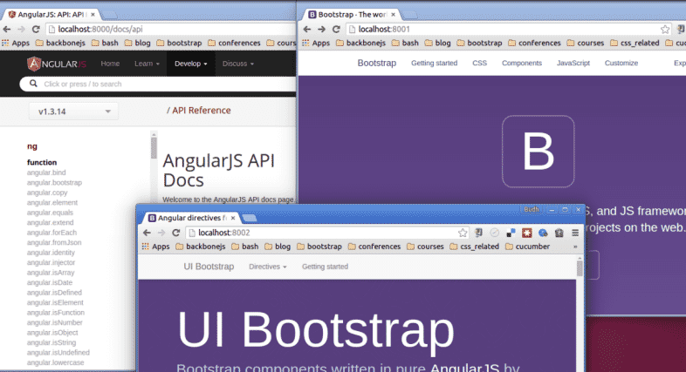Open the css_related folder in the Bootstrap window
This screenshot has width=686, height=372.
click(635, 44)
